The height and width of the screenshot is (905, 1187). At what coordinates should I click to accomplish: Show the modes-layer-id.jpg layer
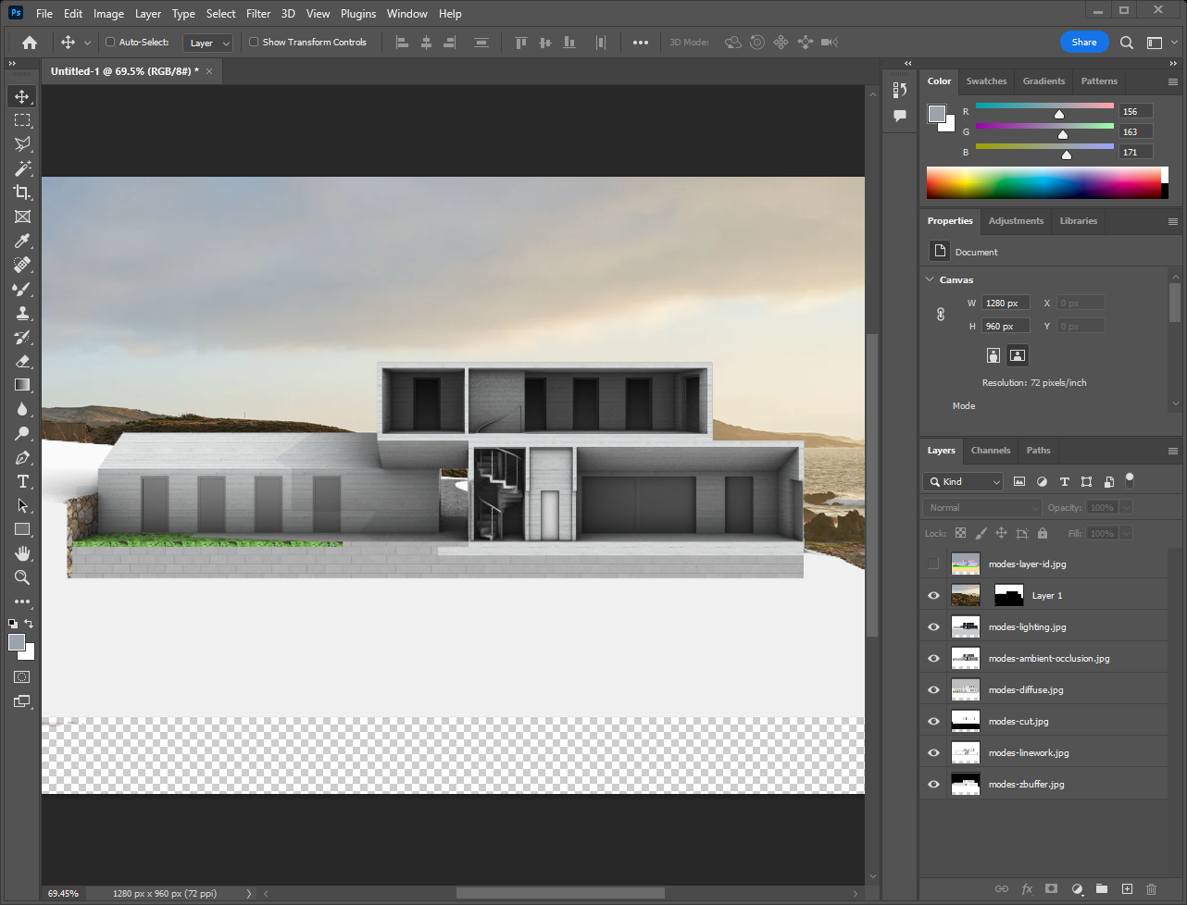point(933,564)
